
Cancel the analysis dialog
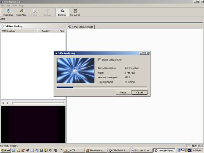pyautogui.click(x=140, y=93)
